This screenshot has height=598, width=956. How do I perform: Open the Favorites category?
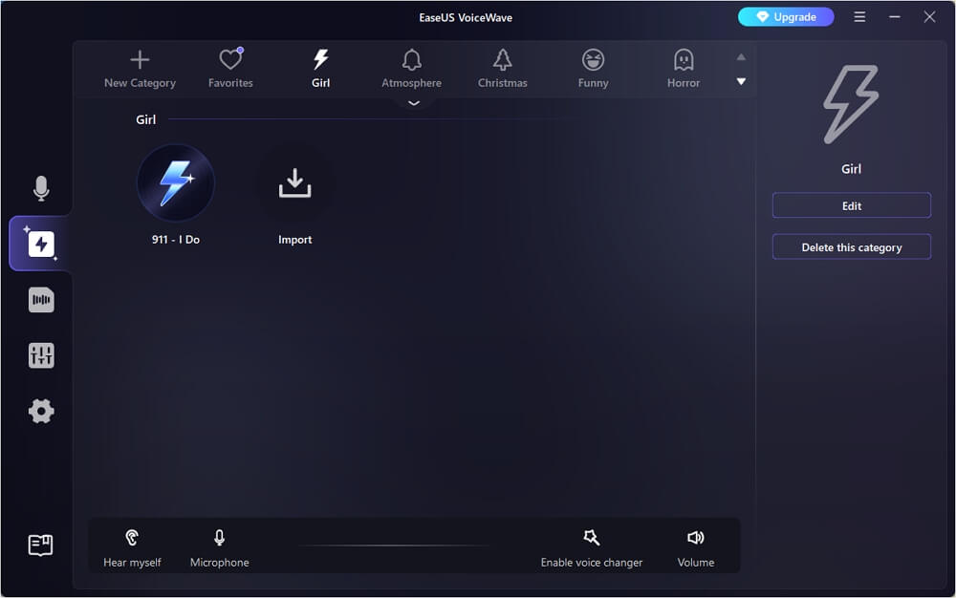click(x=229, y=68)
